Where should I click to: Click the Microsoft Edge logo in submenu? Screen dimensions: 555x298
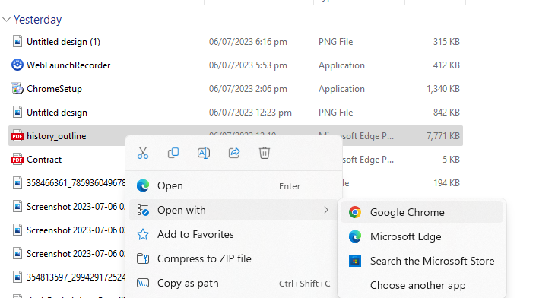[x=354, y=236]
